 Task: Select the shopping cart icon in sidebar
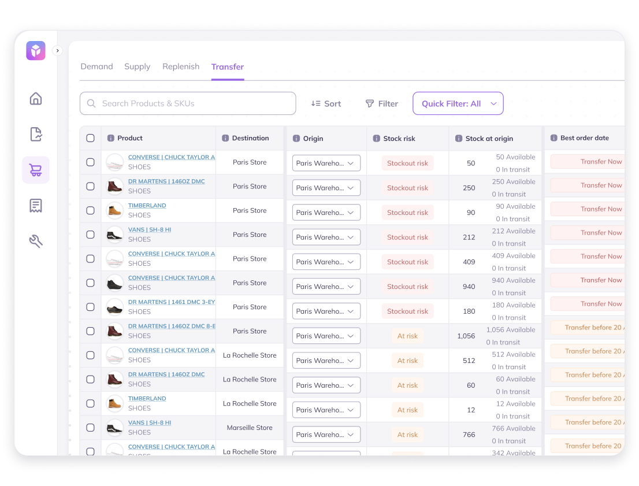click(x=36, y=170)
